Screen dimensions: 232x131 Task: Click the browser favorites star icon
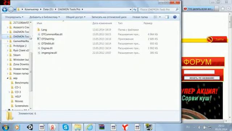[223, 8]
